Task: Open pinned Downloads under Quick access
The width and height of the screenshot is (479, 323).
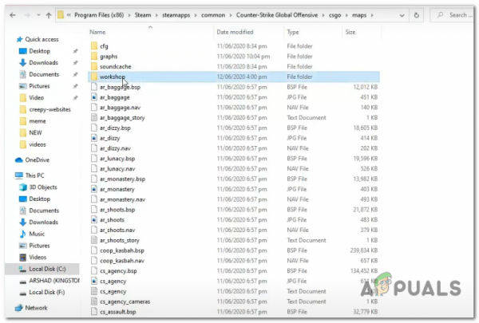Action: click(43, 62)
